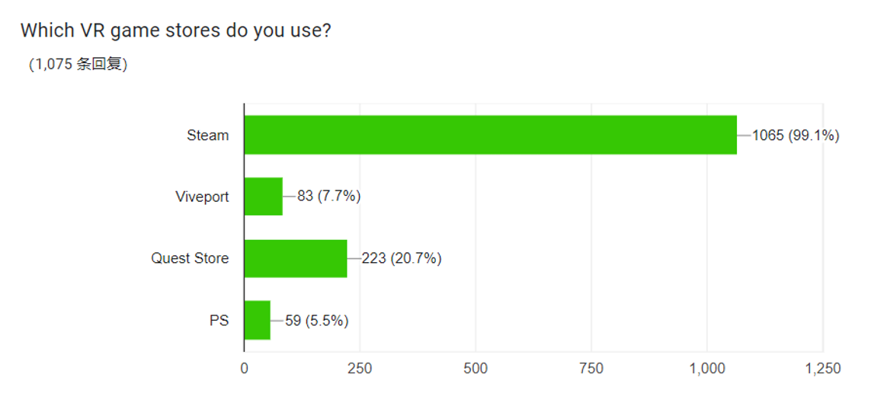This screenshot has width=884, height=397.
Task: Click the 1,250 axis tick label
Action: (x=823, y=369)
